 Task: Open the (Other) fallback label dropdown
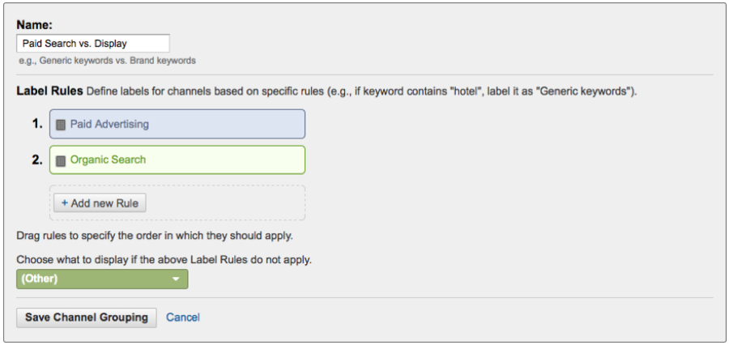[102, 279]
